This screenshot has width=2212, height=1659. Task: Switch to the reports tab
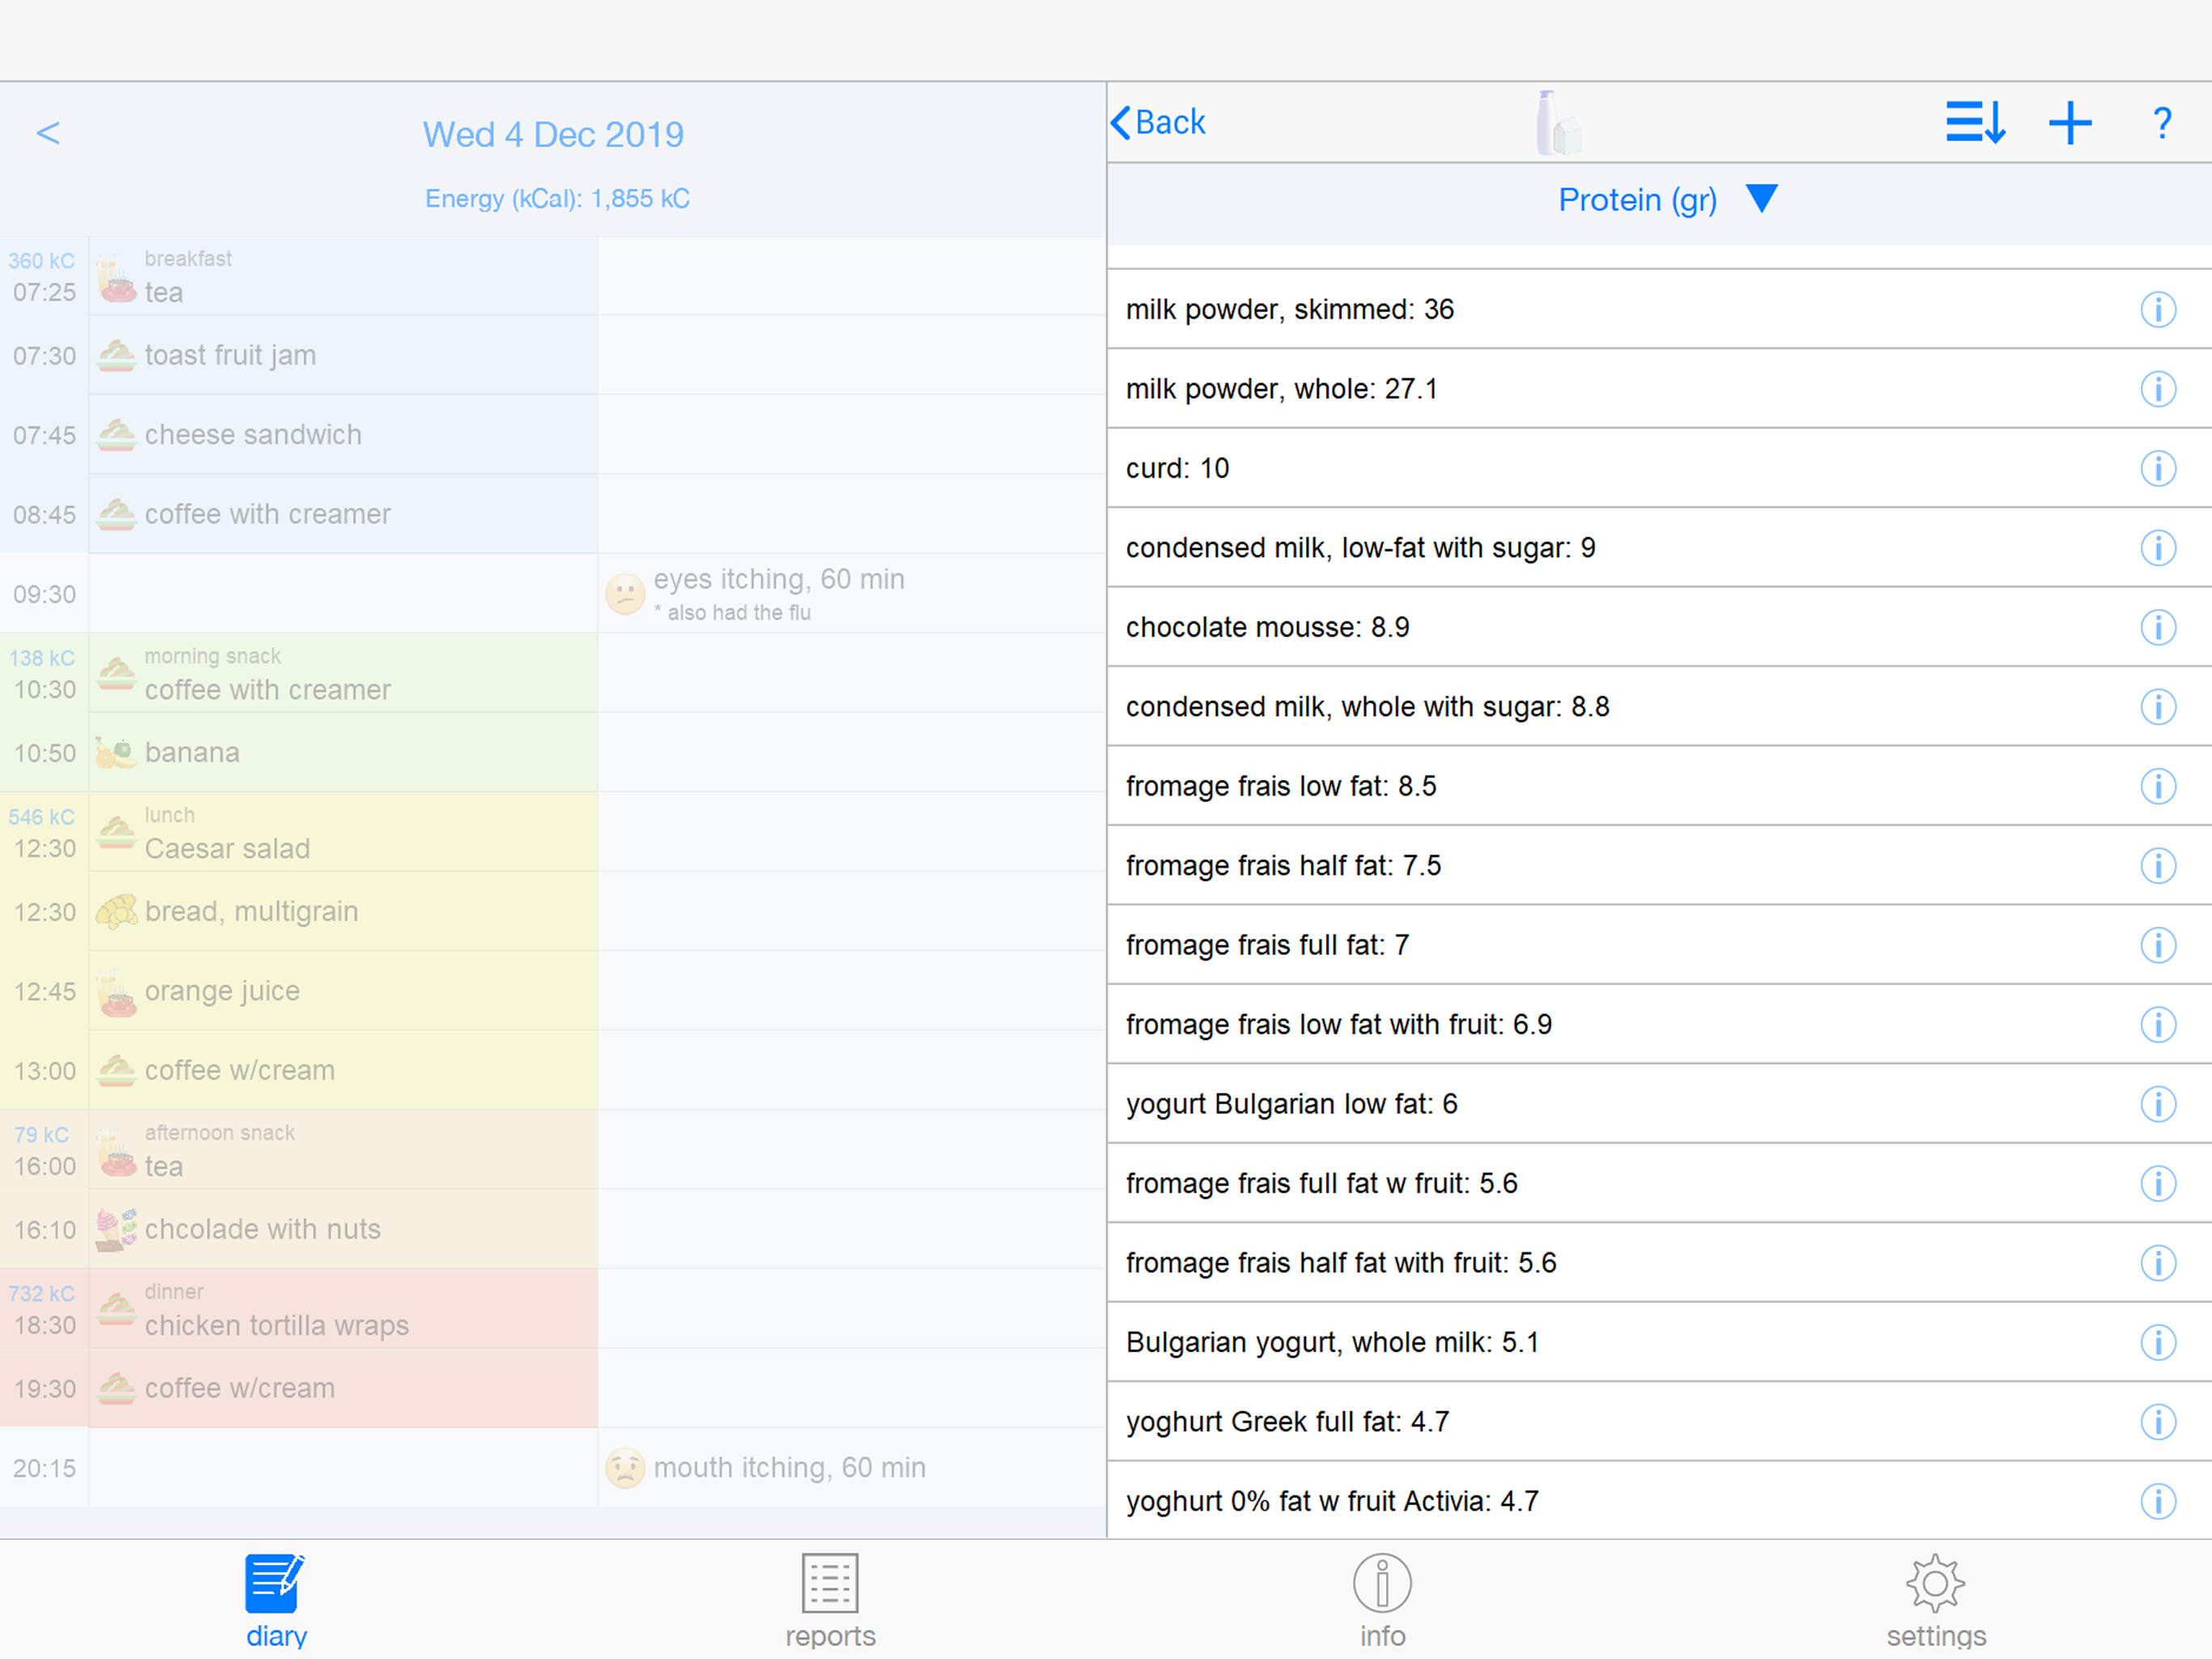point(830,1600)
